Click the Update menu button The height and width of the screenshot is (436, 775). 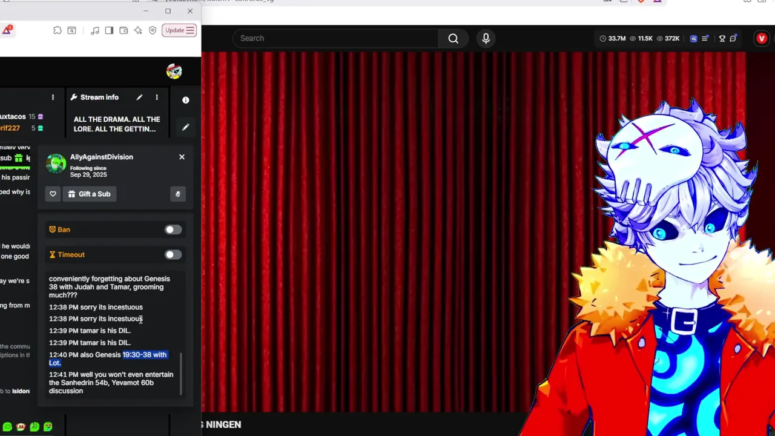[x=179, y=30]
